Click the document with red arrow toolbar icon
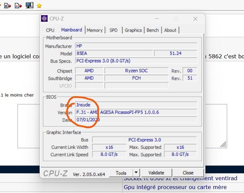The width and height of the screenshot is (244, 193). pos(8,6)
